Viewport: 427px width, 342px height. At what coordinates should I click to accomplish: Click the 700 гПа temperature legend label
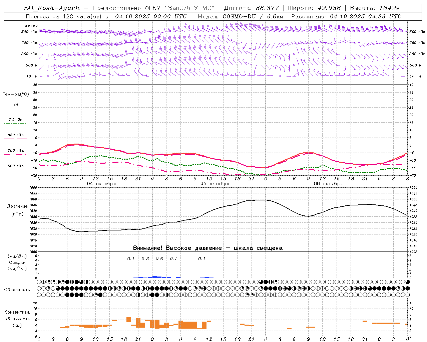point(16,151)
